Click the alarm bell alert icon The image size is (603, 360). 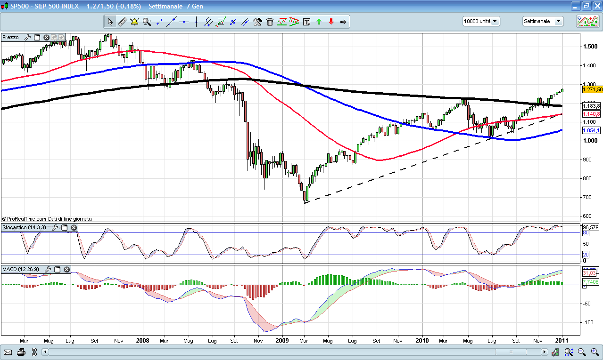134,22
